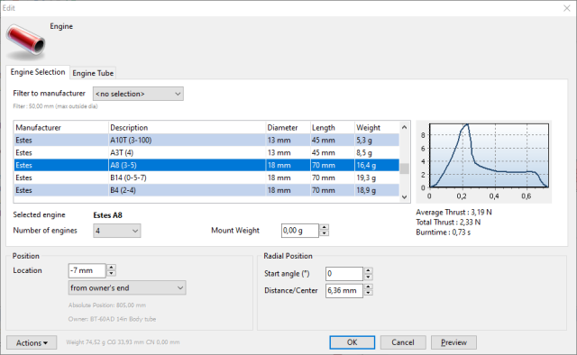Close the Edit dialog window
The width and height of the screenshot is (577, 355).
point(567,8)
